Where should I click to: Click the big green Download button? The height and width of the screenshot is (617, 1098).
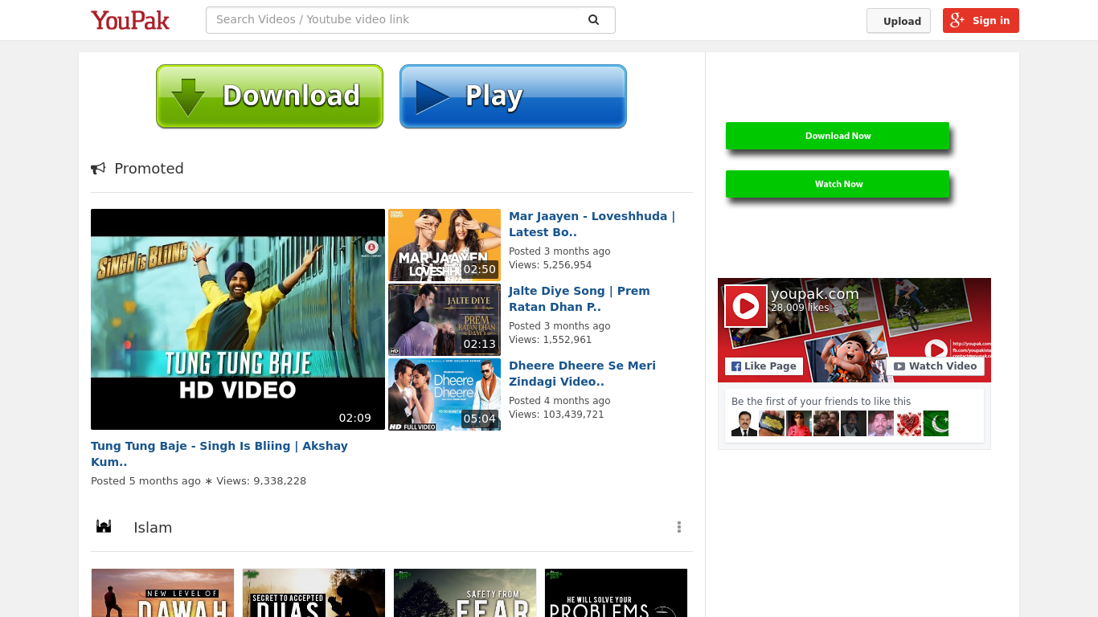coord(269,96)
